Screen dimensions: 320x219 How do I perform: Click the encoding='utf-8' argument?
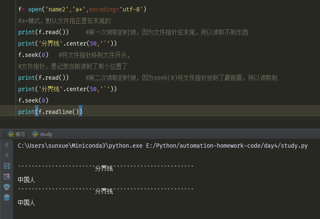coord(116,9)
